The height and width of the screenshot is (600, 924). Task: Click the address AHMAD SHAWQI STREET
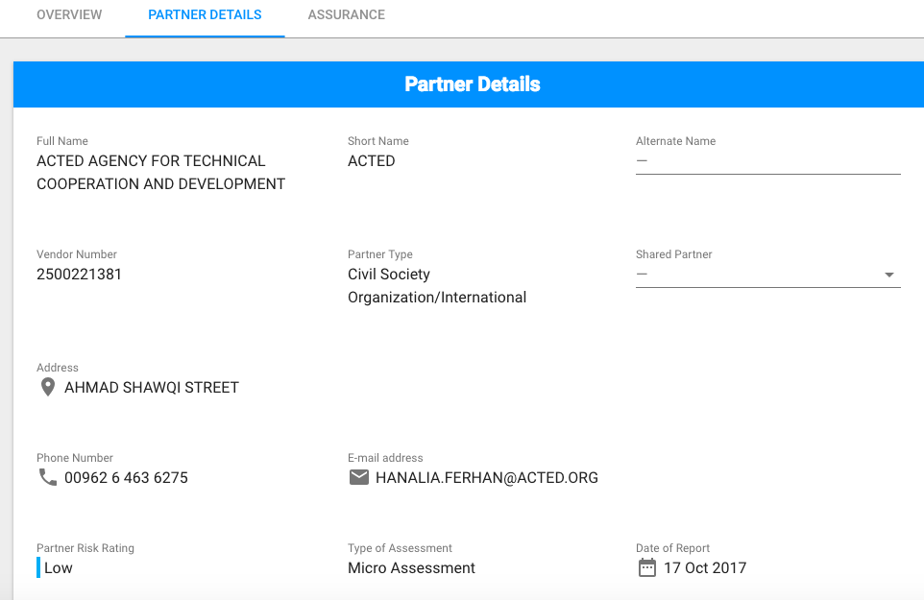[x=152, y=388]
